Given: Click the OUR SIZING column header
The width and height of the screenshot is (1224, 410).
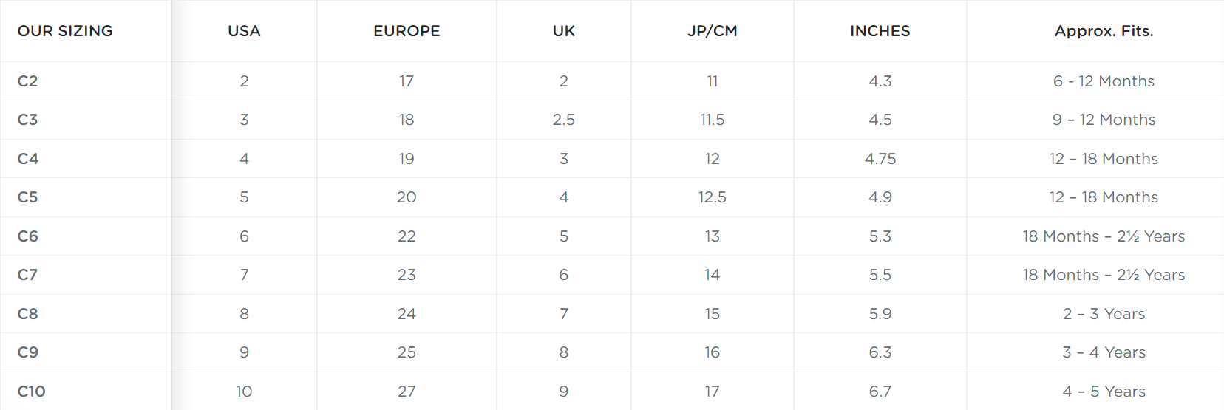Looking at the screenshot, I should point(65,31).
